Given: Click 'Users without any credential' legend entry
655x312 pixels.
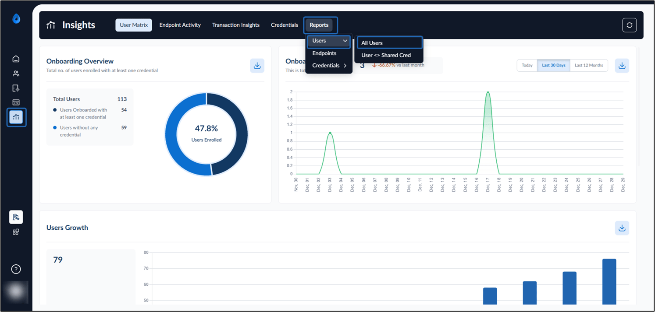Looking at the screenshot, I should tap(79, 131).
